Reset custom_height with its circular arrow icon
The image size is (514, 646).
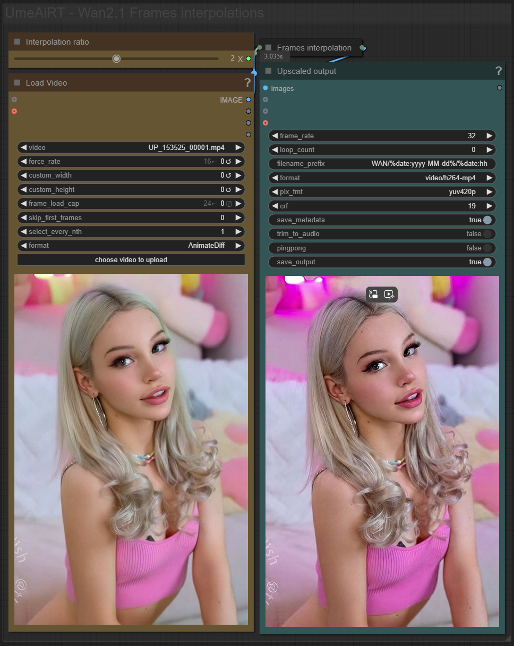(228, 189)
